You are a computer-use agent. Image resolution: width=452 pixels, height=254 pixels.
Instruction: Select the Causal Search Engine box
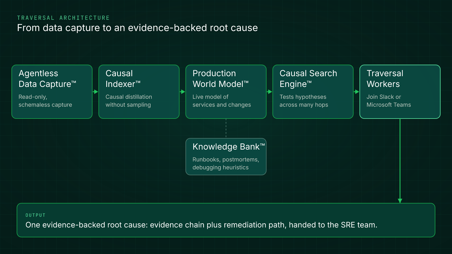(313, 92)
